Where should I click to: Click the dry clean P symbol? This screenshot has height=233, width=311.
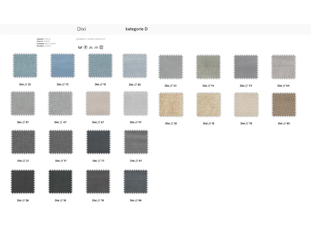[86, 47]
